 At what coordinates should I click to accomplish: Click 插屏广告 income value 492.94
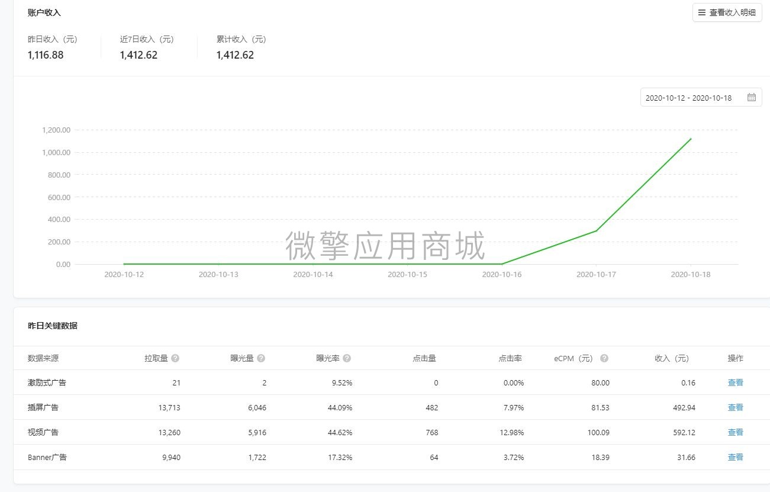[684, 407]
